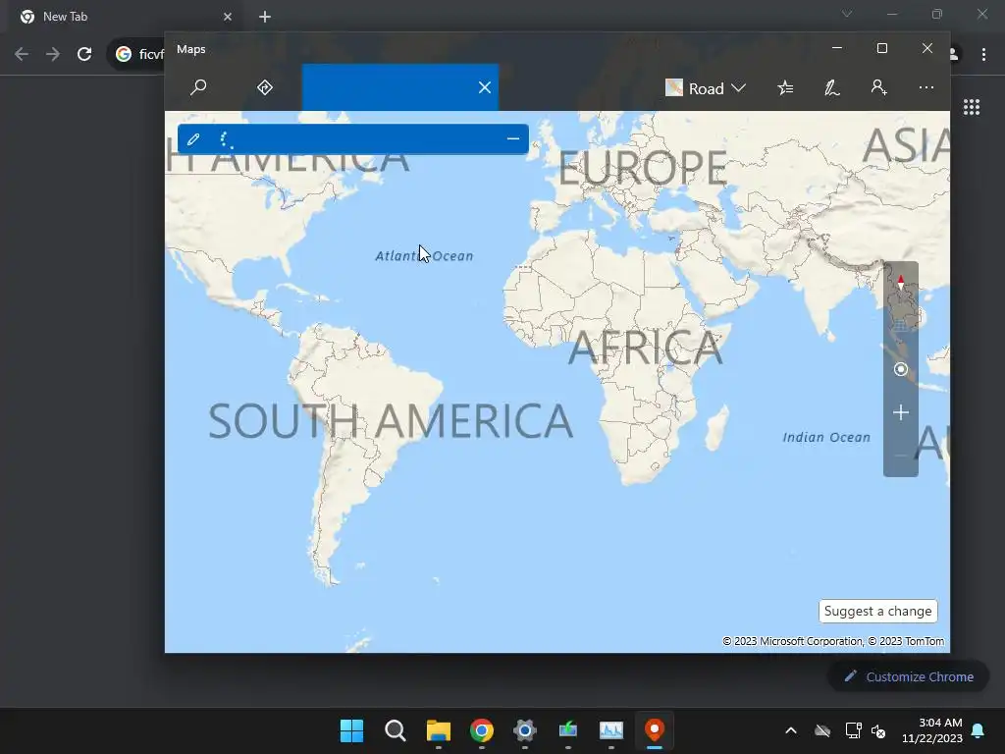
Task: Open the Google apps grid in Chrome
Action: 972,107
